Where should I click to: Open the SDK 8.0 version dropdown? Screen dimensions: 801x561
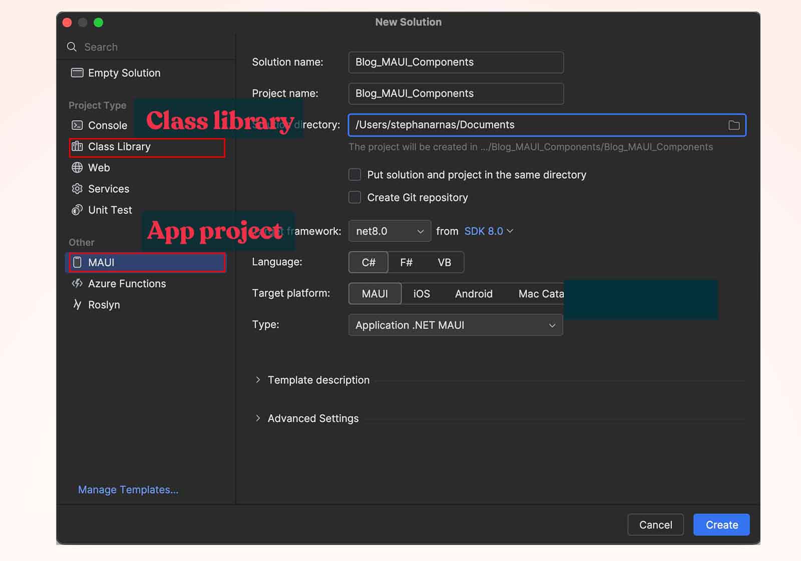(489, 231)
